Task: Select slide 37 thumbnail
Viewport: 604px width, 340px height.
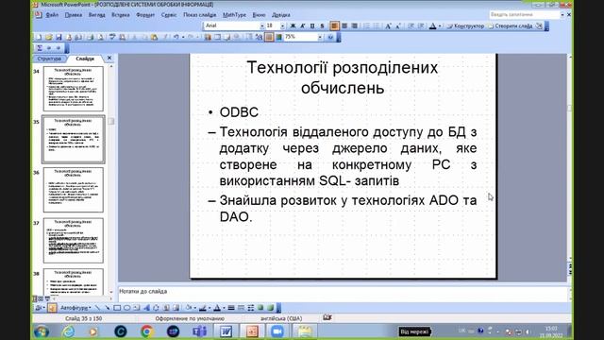Action: coord(74,241)
